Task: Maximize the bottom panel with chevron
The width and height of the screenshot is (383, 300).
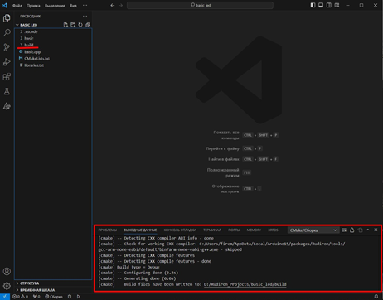Action: 368,230
